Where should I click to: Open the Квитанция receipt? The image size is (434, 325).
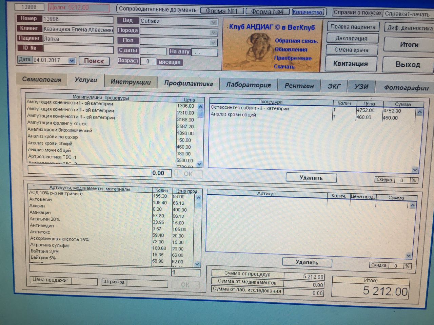click(350, 64)
